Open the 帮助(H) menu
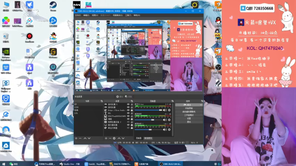The image size is (296, 166). 137,15
